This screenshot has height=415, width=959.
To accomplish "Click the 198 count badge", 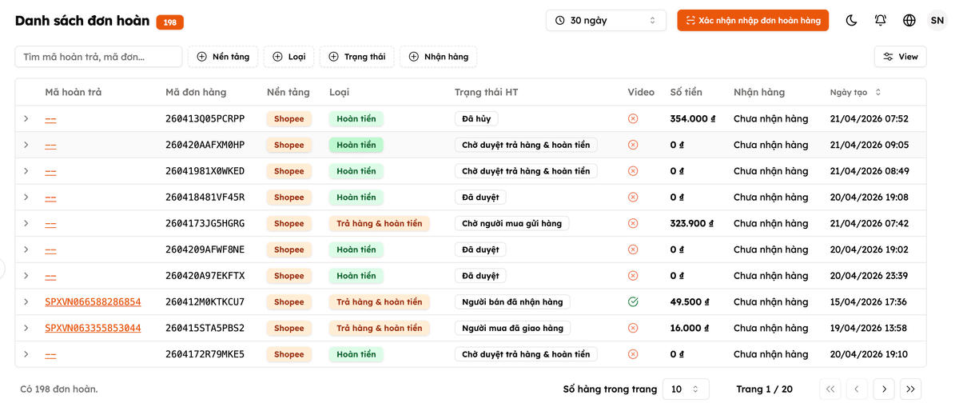I will pyautogui.click(x=170, y=22).
